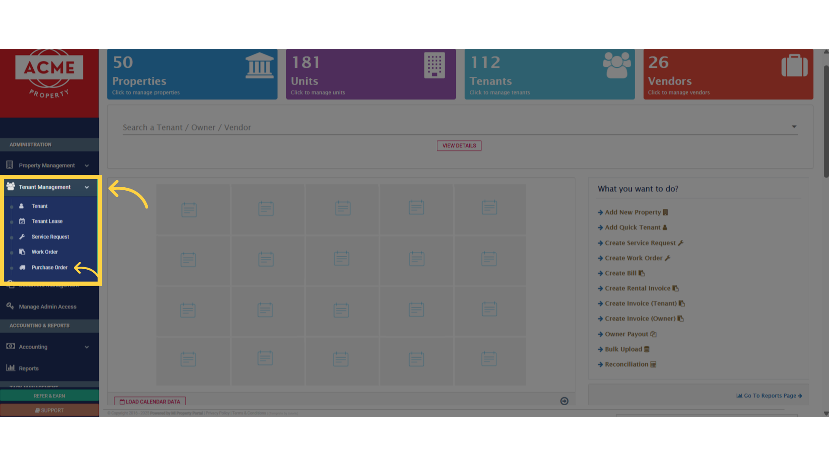Click the Service Request wrench icon
829x466 pixels.
point(22,236)
